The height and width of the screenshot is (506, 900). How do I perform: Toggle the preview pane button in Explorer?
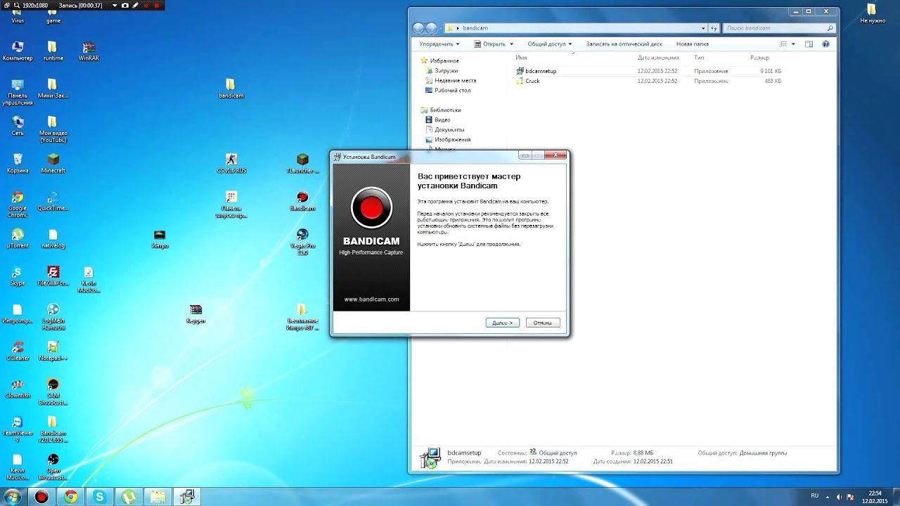[x=809, y=44]
